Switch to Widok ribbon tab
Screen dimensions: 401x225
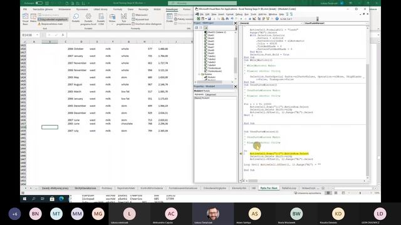157,9
